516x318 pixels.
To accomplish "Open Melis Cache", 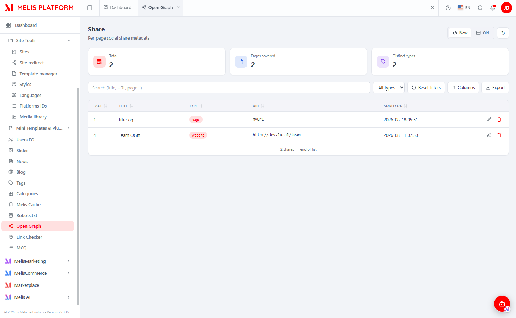I will tap(29, 204).
